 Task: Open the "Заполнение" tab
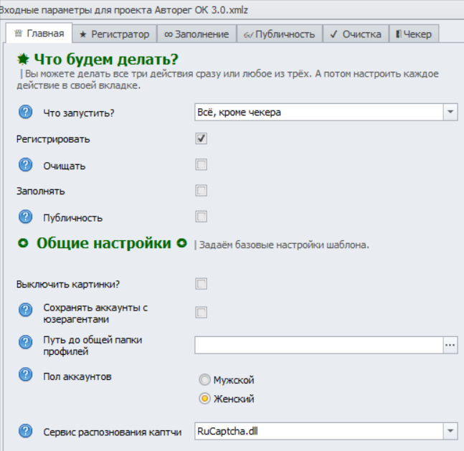(x=196, y=34)
